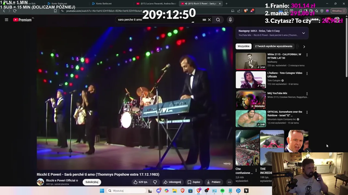Click the 'White 2115 - CALIFORNIA' title
The height and width of the screenshot is (195, 348).
tap(284, 56)
